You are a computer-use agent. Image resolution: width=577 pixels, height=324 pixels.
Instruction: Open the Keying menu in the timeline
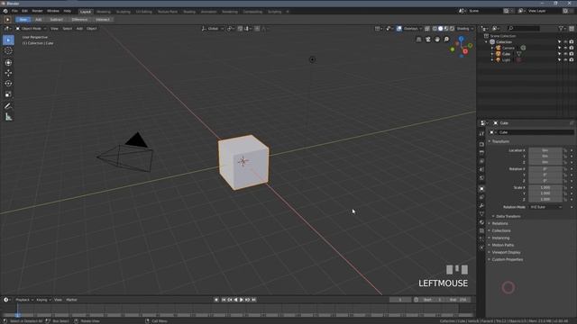coord(43,300)
